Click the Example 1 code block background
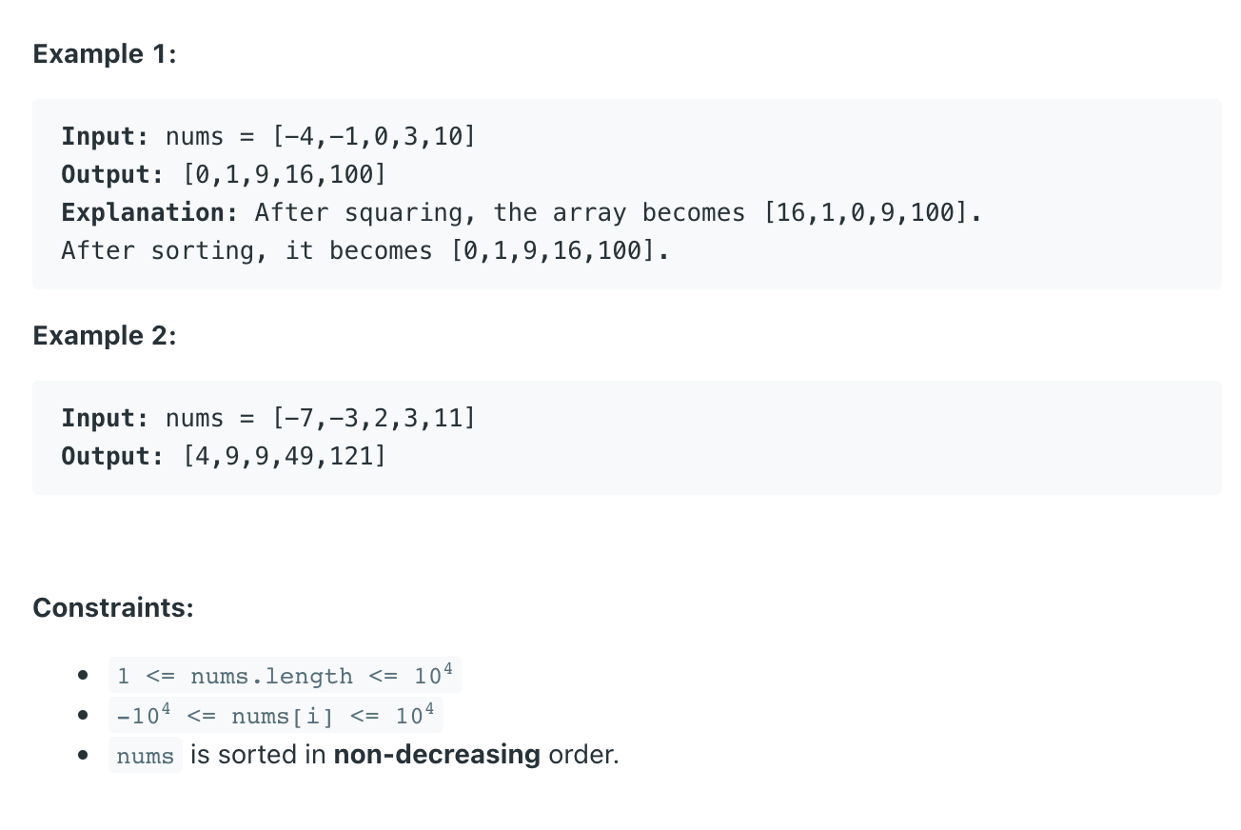This screenshot has width=1241, height=830. click(x=626, y=194)
